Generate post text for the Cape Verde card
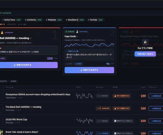 click(89, 70)
